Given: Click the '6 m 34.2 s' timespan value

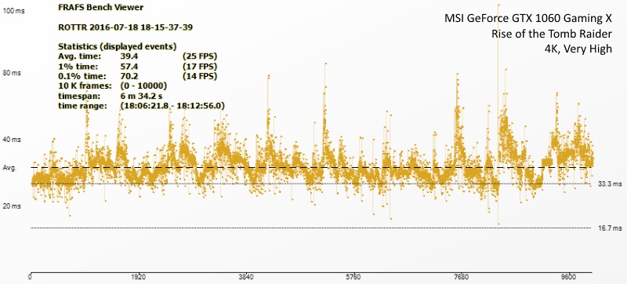Looking at the screenshot, I should [x=141, y=96].
